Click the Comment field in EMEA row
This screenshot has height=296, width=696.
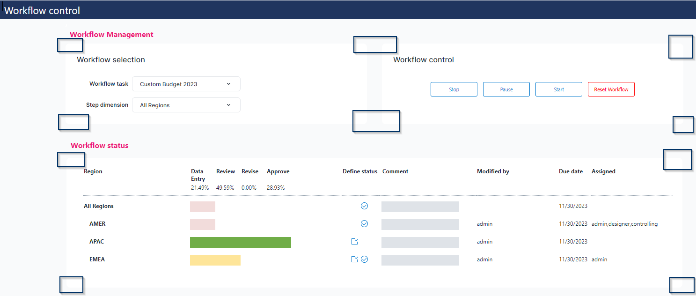(x=420, y=260)
